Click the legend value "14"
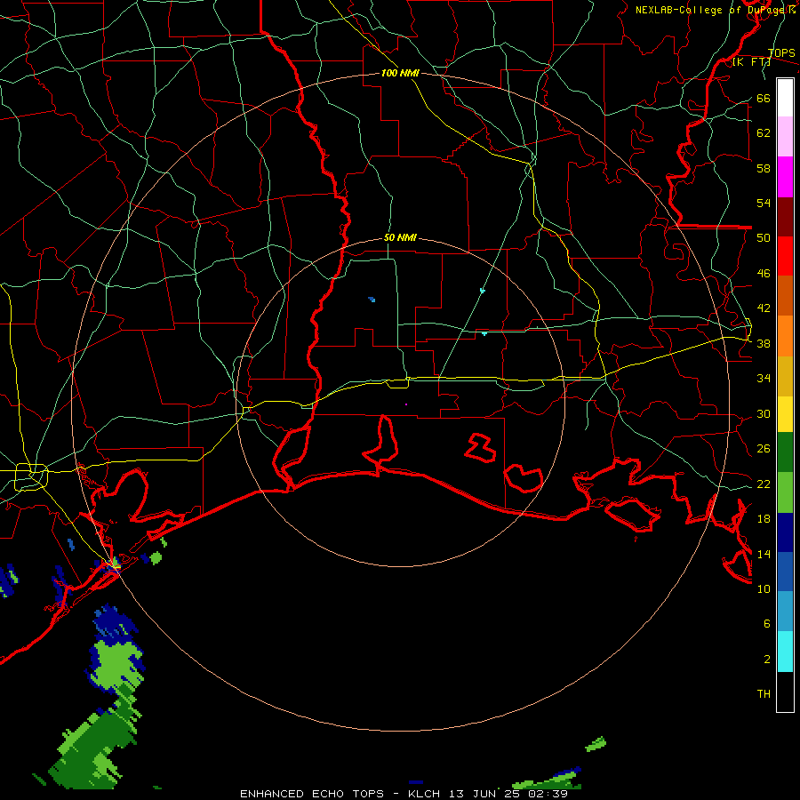The image size is (800, 800). [x=764, y=554]
